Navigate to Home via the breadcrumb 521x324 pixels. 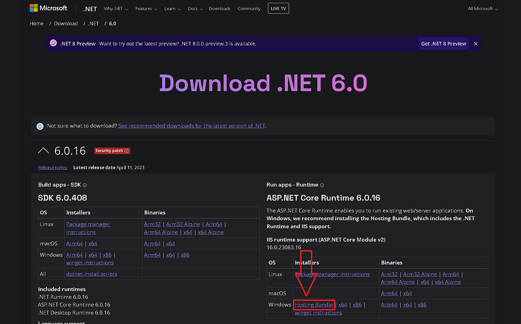click(36, 23)
